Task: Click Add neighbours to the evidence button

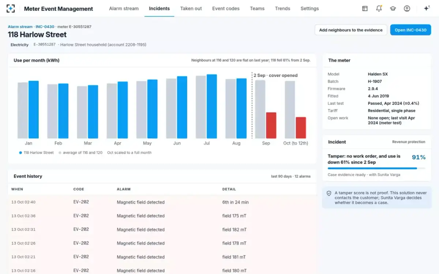Action: coord(351,30)
